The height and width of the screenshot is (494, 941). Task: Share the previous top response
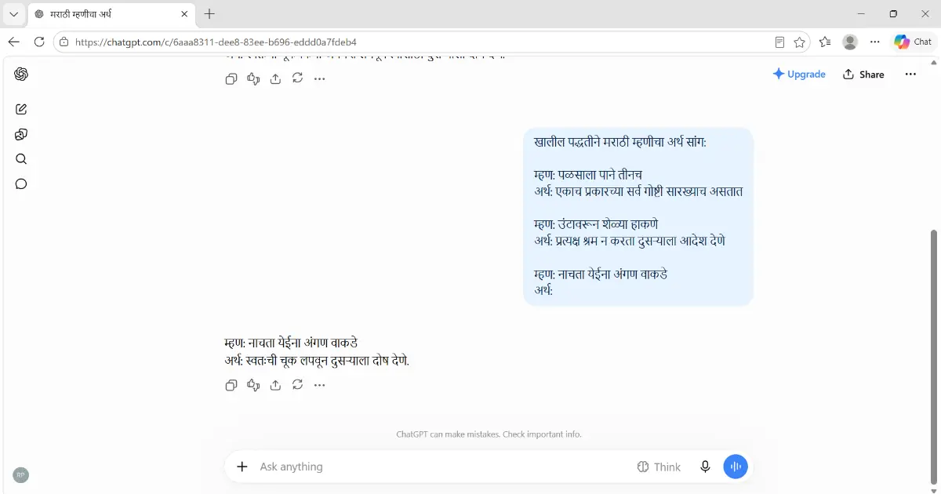[275, 78]
